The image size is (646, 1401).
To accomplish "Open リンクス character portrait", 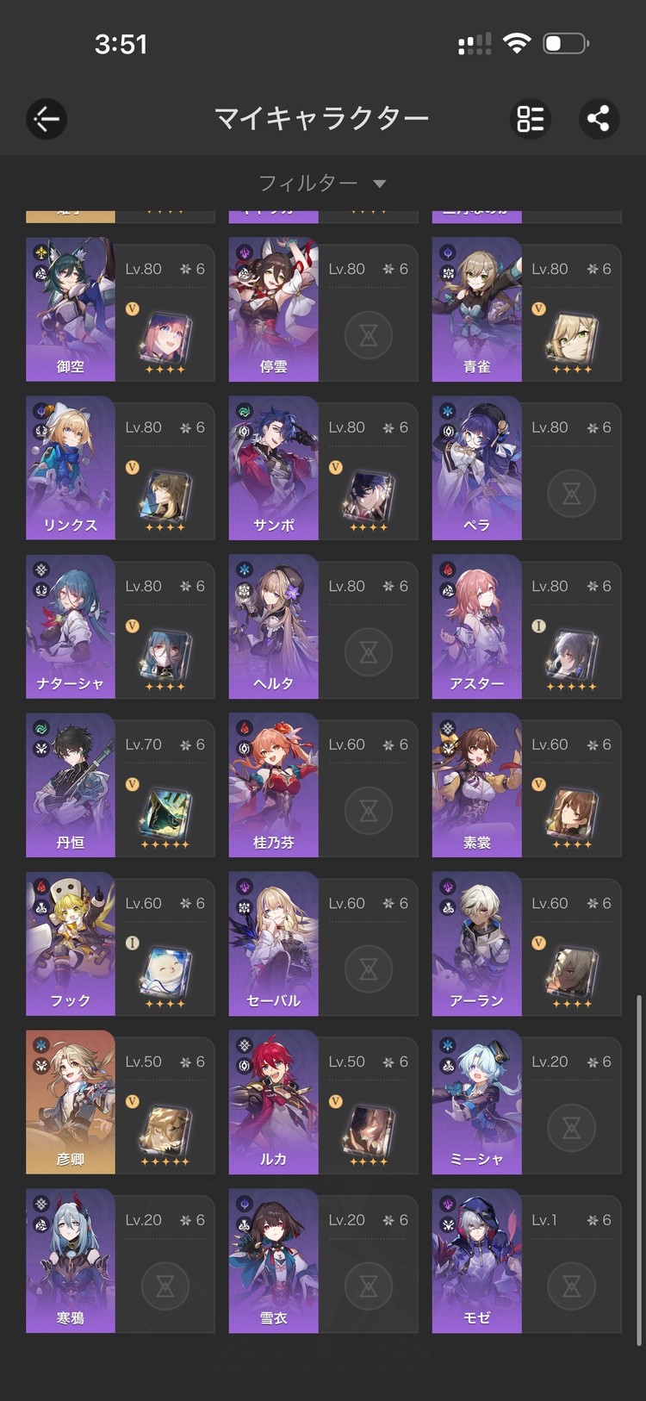I will coord(71,468).
